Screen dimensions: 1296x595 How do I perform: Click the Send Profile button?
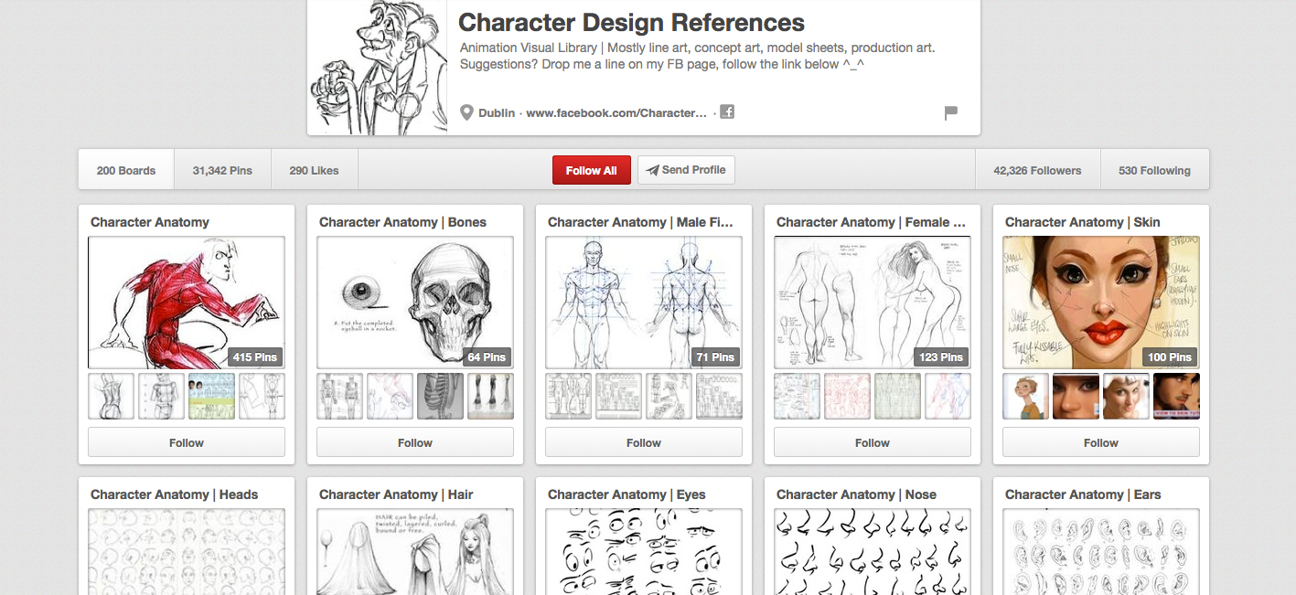click(686, 170)
